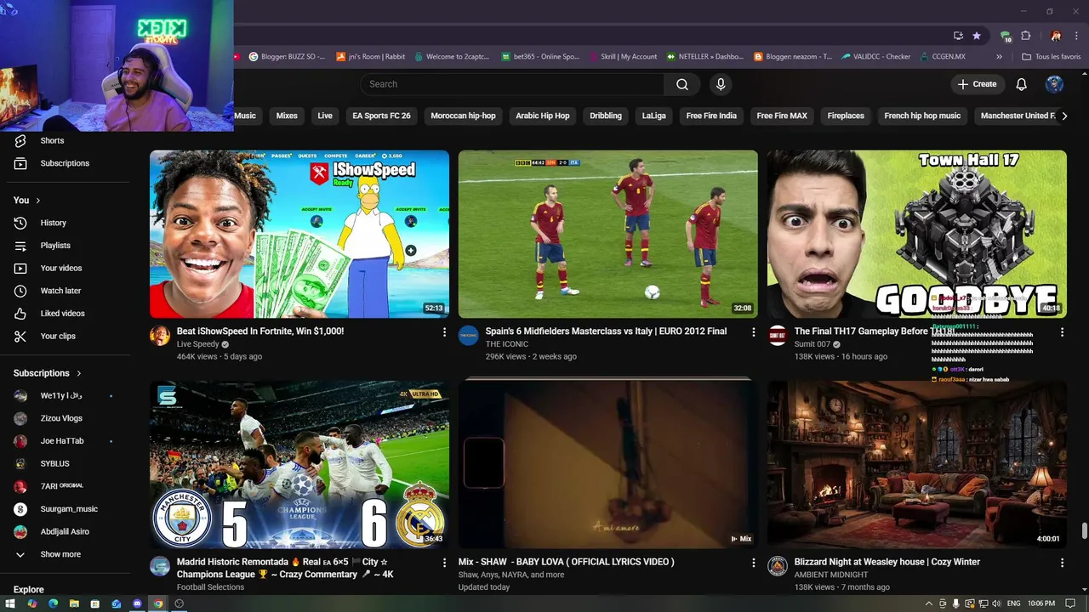Open the extension with 10 badge

pyautogui.click(x=1006, y=36)
